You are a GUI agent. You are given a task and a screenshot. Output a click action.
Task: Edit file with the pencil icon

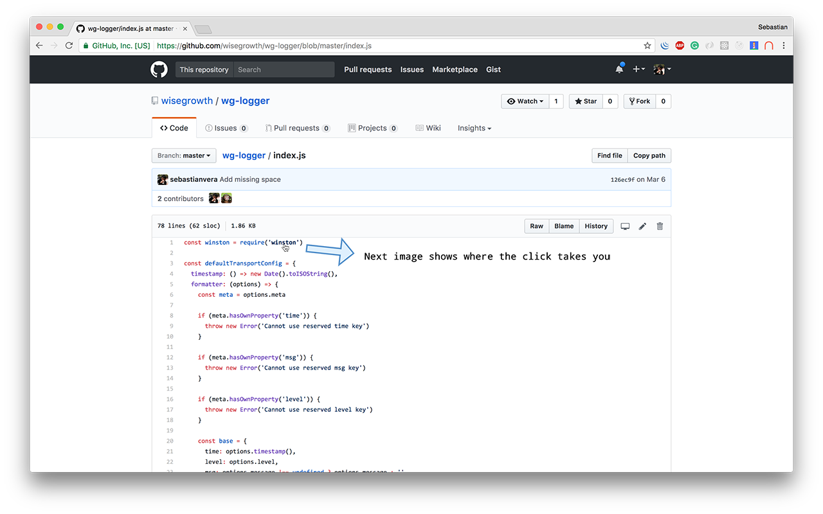pos(642,226)
